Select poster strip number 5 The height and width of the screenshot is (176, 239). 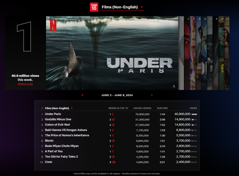(x=198, y=53)
